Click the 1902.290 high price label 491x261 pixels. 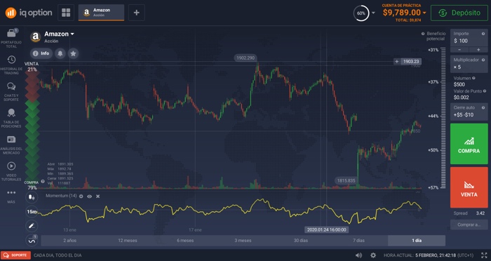(245, 58)
